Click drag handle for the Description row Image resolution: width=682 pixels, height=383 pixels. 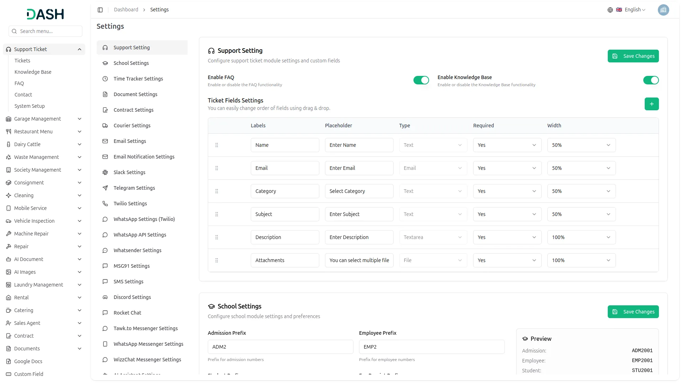tap(217, 237)
